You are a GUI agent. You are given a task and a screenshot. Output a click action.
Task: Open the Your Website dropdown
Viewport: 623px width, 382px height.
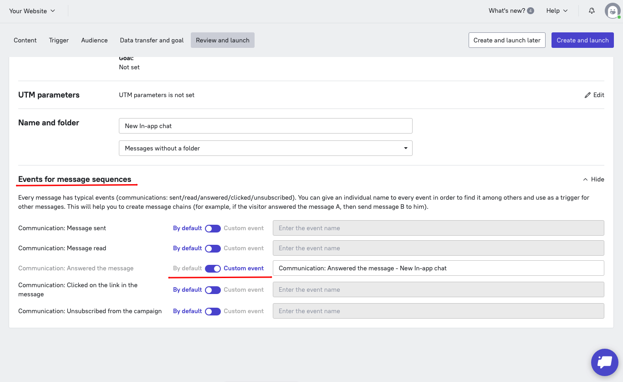pyautogui.click(x=32, y=11)
